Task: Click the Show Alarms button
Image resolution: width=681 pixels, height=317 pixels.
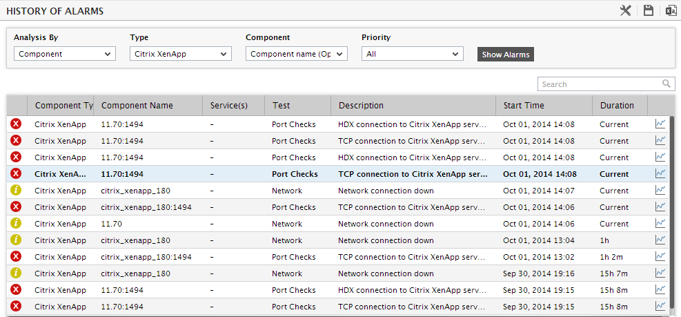Action: 506,55
